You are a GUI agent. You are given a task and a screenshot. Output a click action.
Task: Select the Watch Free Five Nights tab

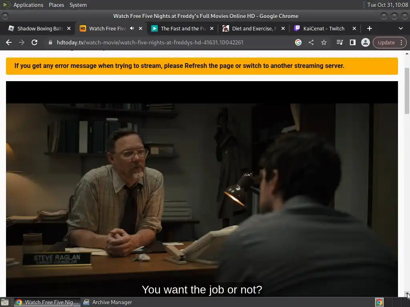click(107, 28)
